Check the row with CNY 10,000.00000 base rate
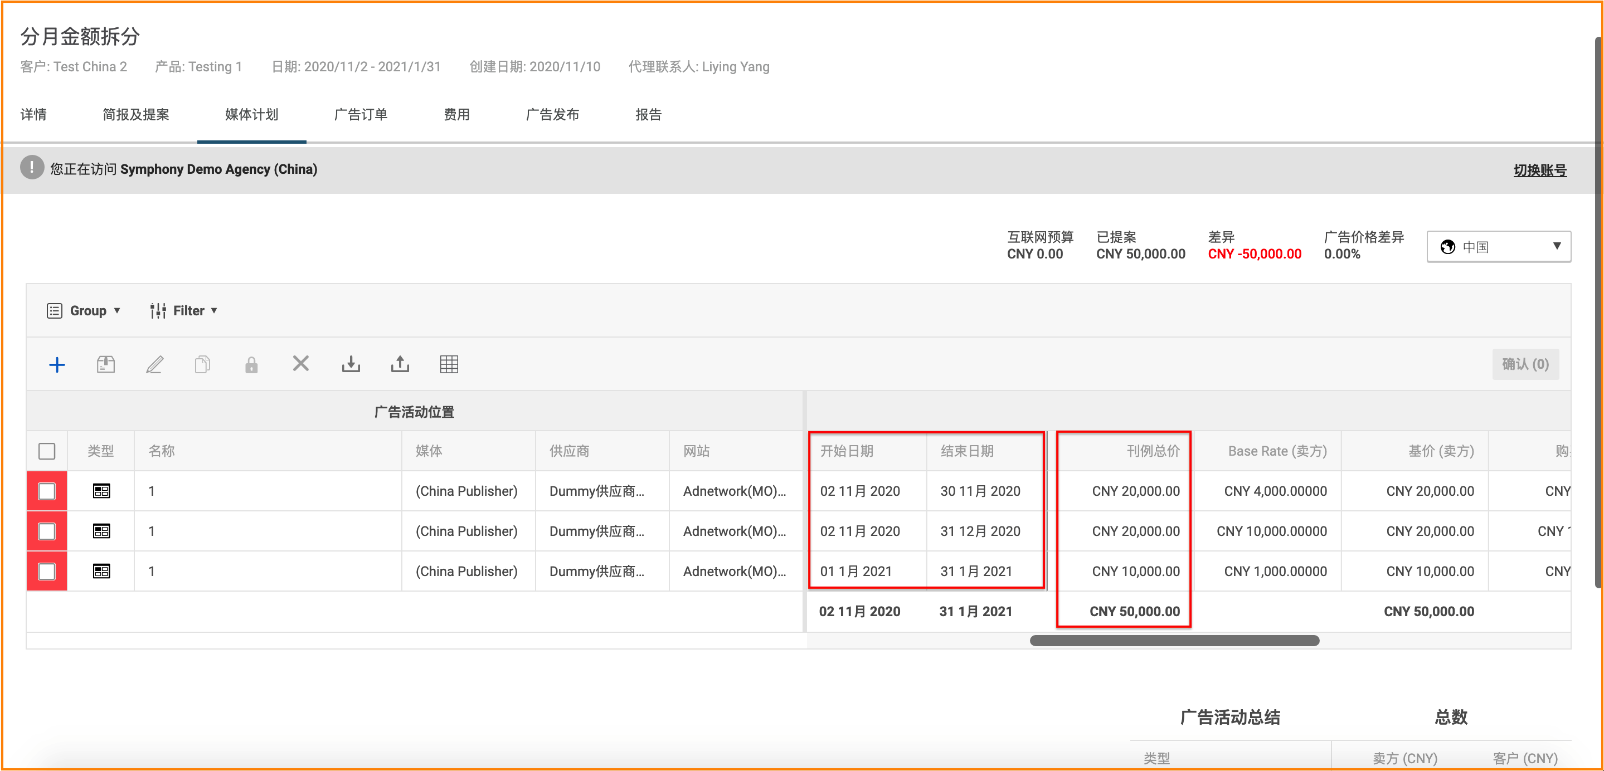This screenshot has width=1604, height=771. [47, 531]
